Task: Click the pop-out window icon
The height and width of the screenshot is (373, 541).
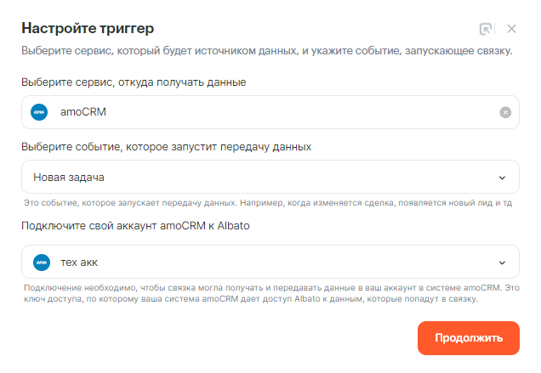Action: 487,28
